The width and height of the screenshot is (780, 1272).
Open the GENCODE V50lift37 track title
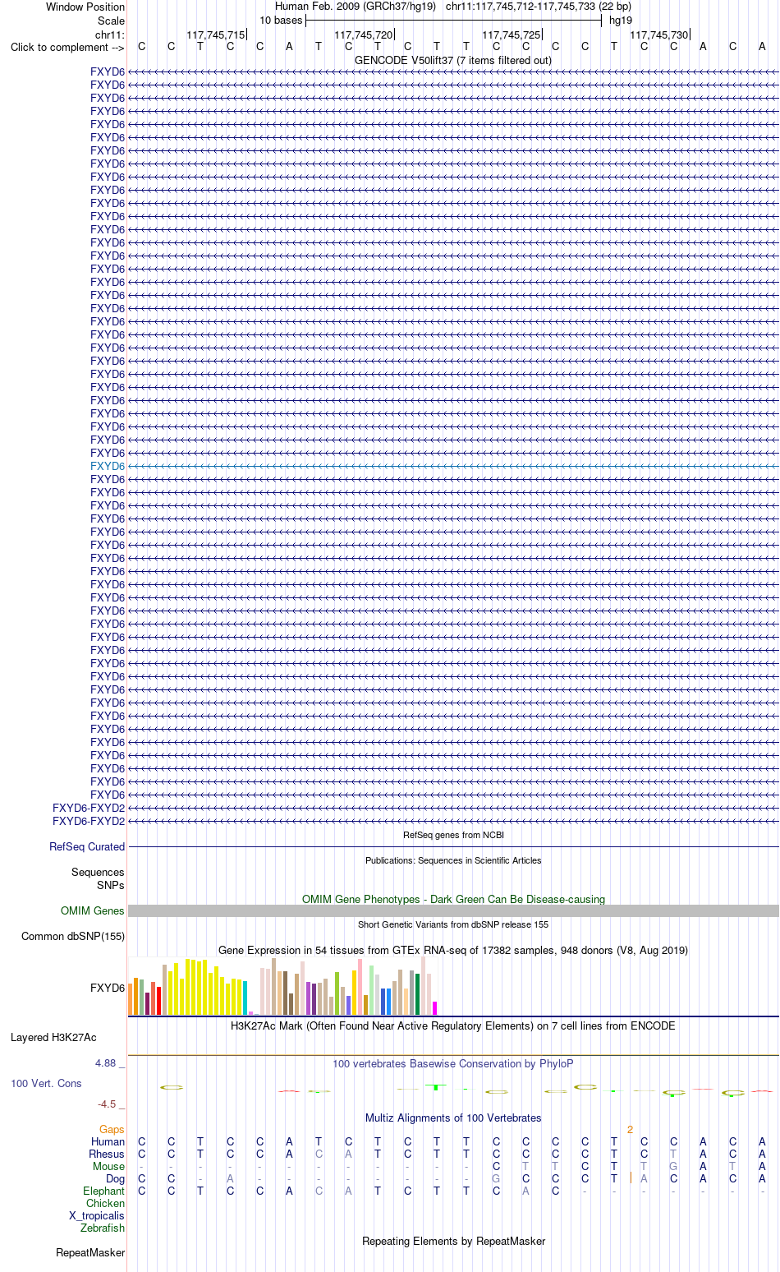[453, 60]
